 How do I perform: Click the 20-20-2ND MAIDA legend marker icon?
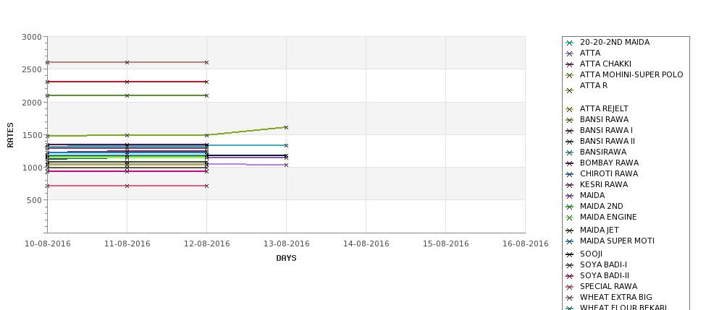click(x=570, y=43)
